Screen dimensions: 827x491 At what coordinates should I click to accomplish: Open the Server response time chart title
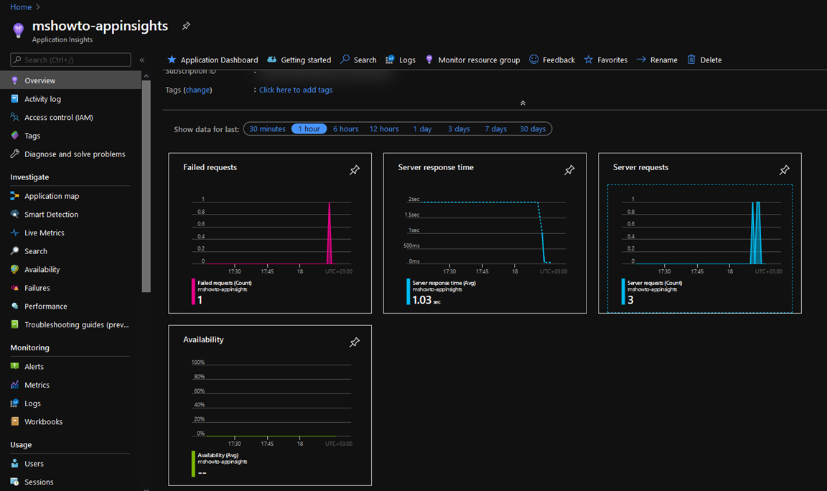436,167
